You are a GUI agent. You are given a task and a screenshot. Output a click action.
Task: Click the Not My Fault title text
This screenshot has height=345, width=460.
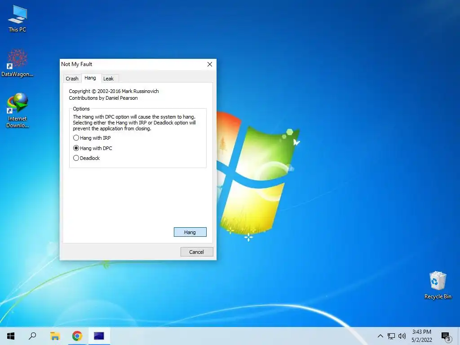point(76,64)
